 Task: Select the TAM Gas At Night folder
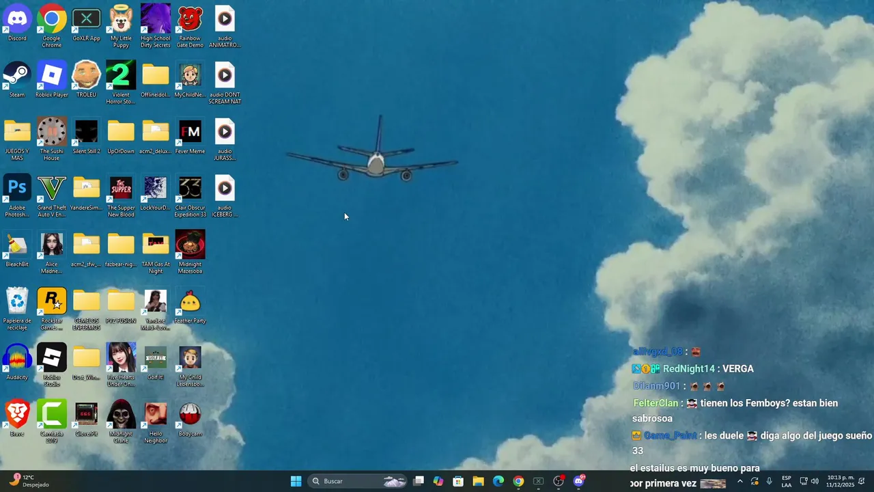point(156,253)
